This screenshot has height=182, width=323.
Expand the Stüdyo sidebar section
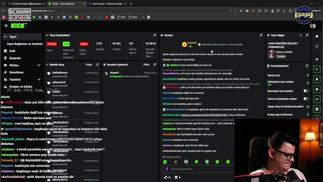[x=39, y=65]
